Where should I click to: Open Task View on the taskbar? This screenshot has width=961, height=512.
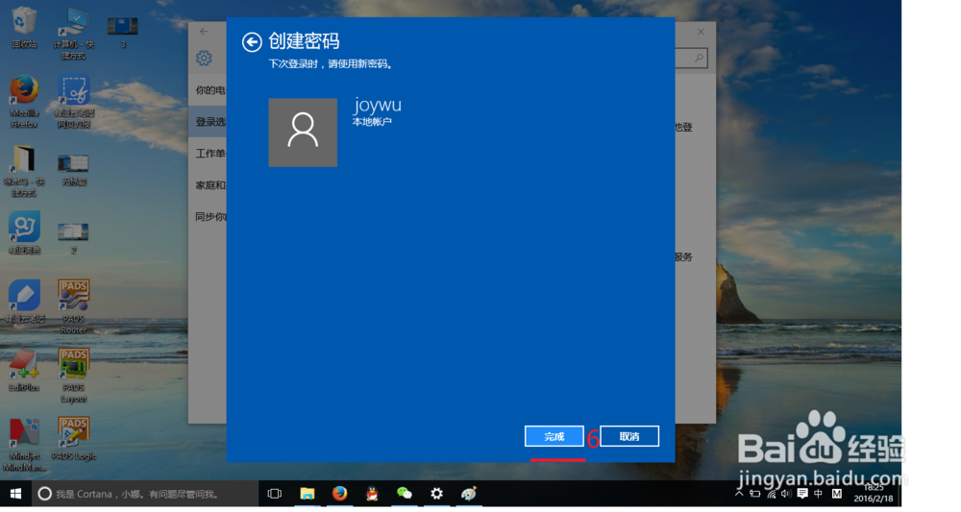[275, 494]
